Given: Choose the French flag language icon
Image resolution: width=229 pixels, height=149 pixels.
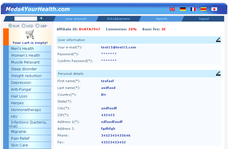Looking at the screenshot, I should 193,9.
